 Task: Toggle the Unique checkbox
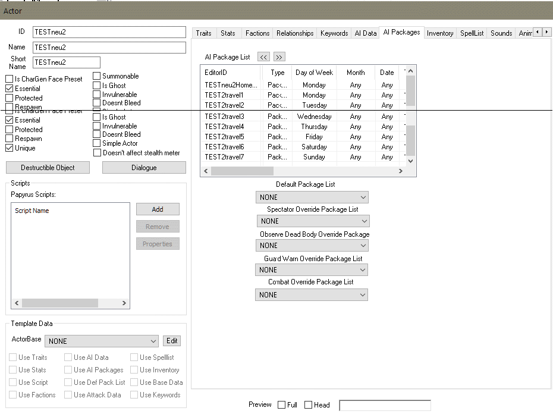[10, 148]
